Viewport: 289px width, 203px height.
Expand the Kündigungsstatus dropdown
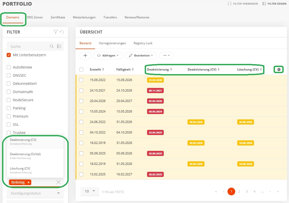click(x=35, y=193)
